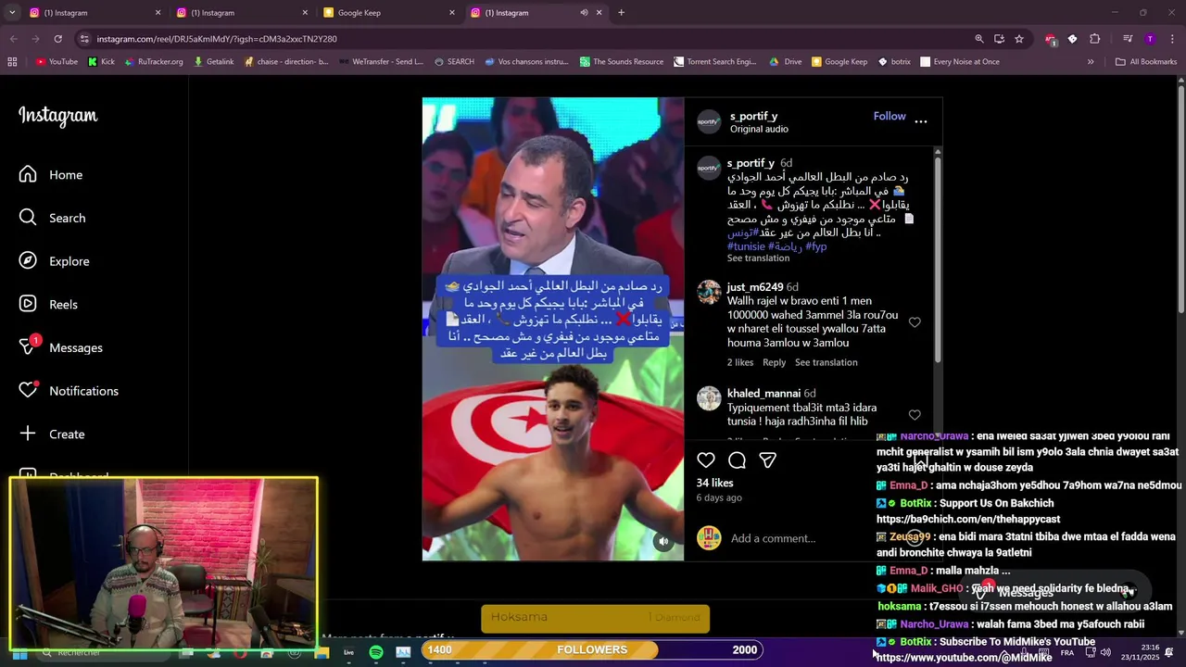Bookmark this page with the star
Viewport: 1186px width, 667px height.
click(x=1019, y=39)
